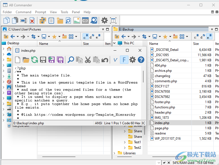Viewport: 219px width, 165px height.
Task: Click the Save floppy icon in editor
Action: point(43,60)
